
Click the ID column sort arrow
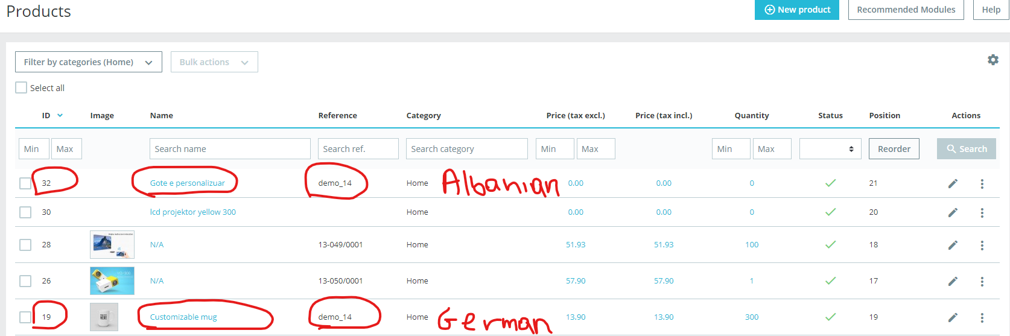[60, 116]
